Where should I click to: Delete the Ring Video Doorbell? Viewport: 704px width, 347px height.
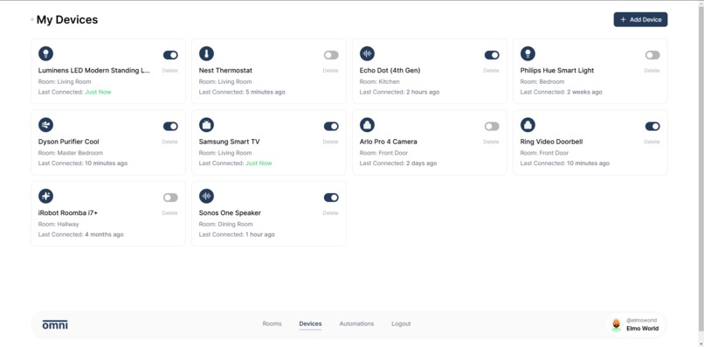tap(652, 142)
